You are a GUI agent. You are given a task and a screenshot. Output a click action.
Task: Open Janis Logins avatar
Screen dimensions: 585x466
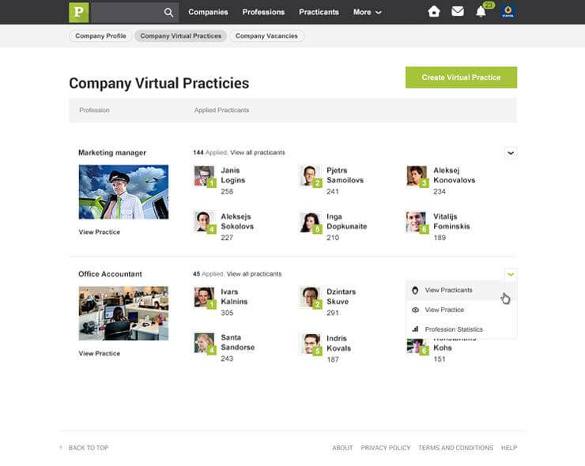[x=204, y=175]
